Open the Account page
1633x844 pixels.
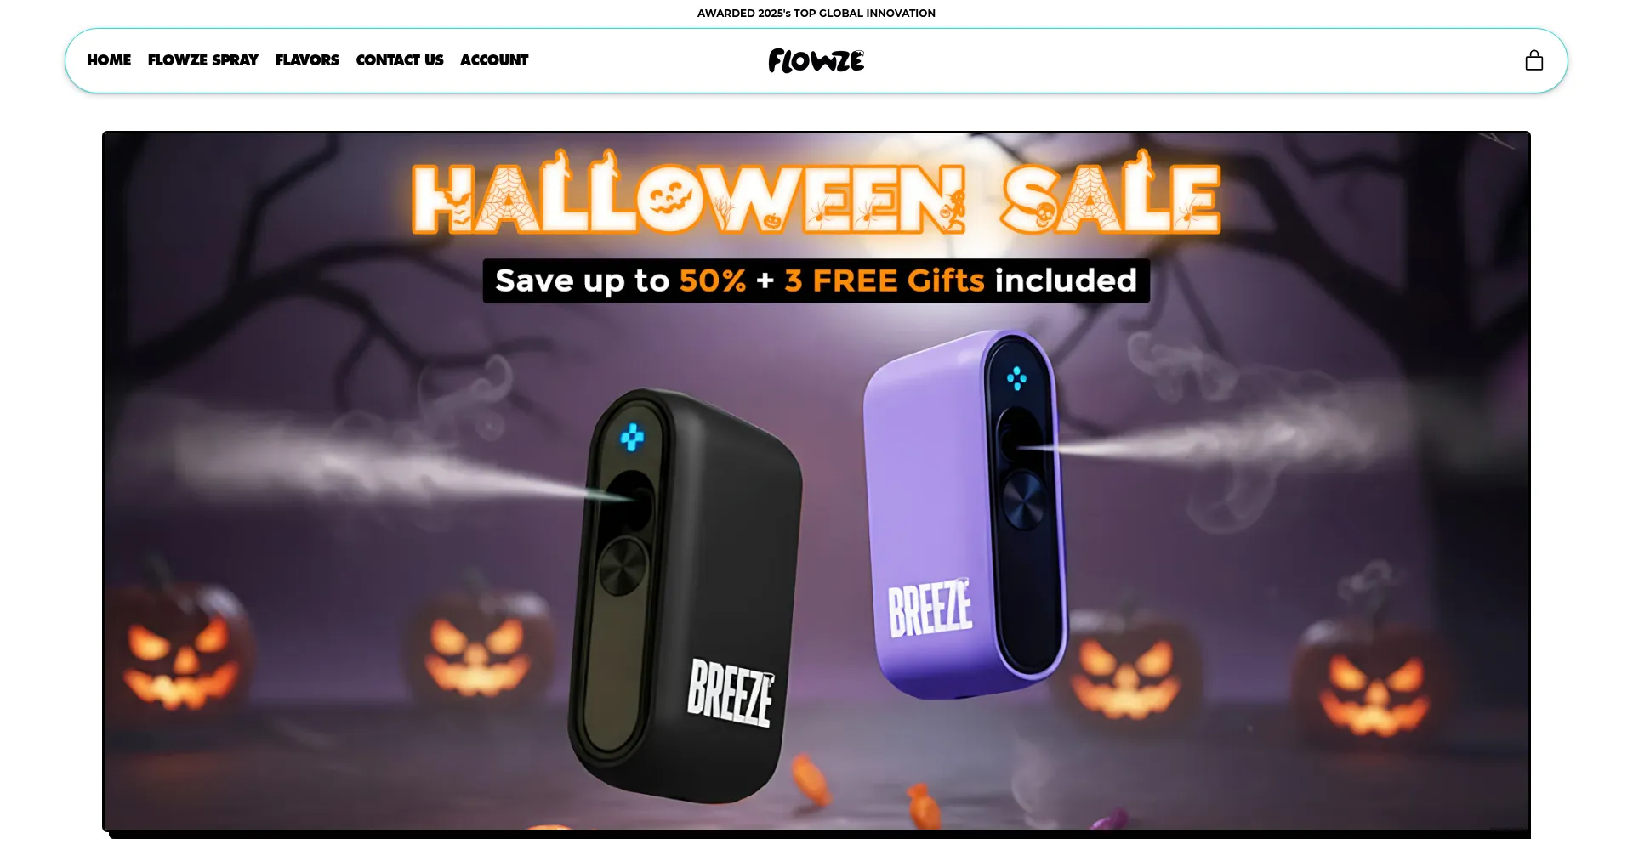pos(494,60)
